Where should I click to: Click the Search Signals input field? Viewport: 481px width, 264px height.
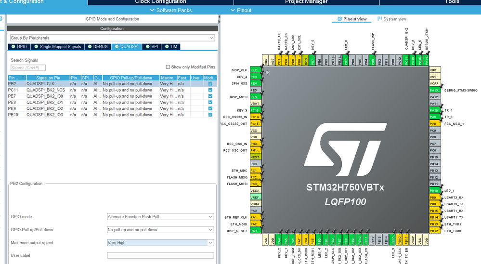(28, 68)
